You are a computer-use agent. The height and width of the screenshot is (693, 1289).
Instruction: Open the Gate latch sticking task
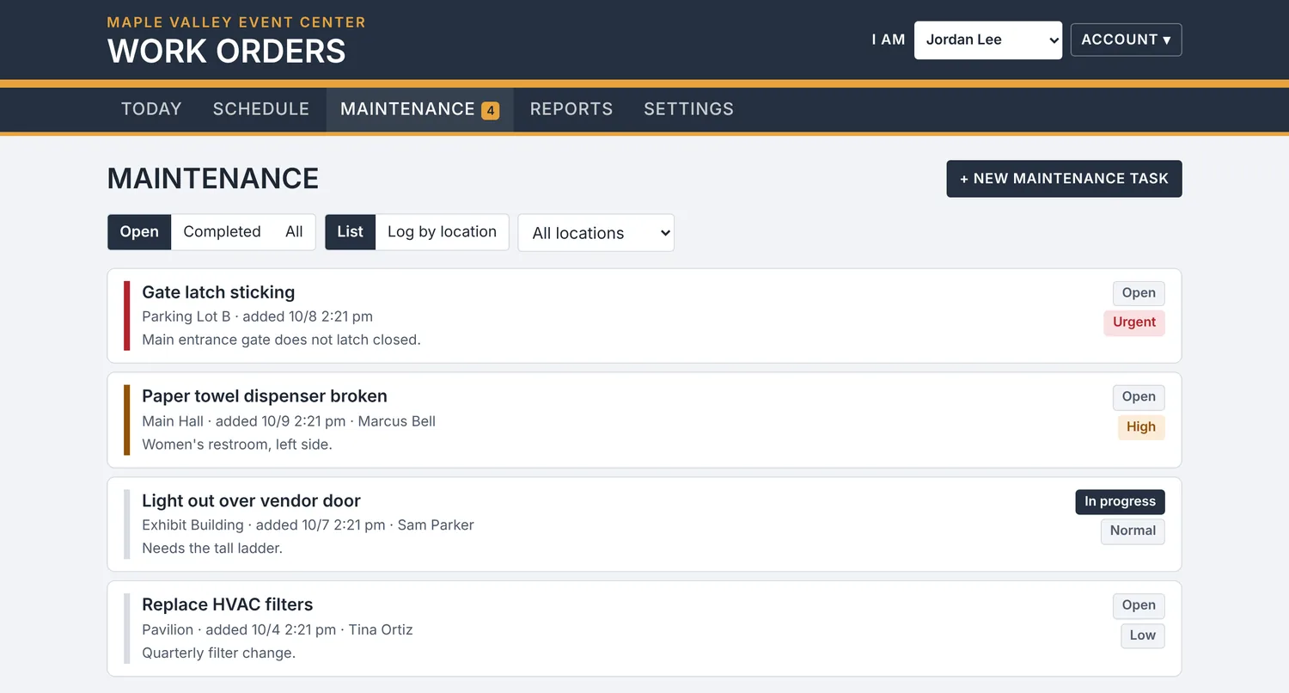tap(644, 316)
